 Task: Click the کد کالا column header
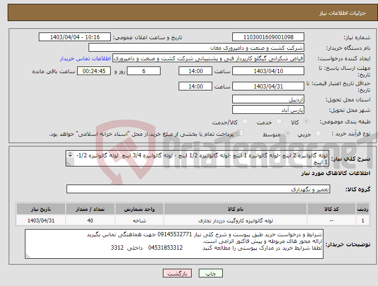pos(332,209)
